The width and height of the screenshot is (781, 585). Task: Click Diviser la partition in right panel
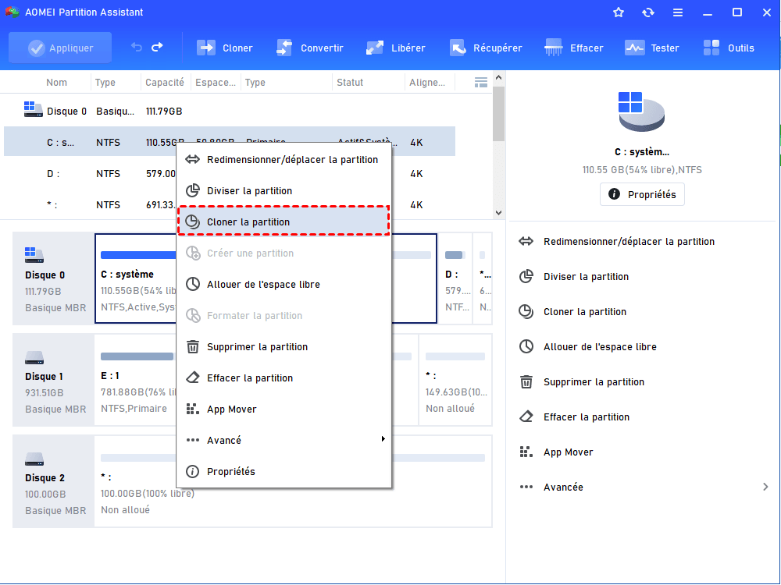click(x=586, y=277)
